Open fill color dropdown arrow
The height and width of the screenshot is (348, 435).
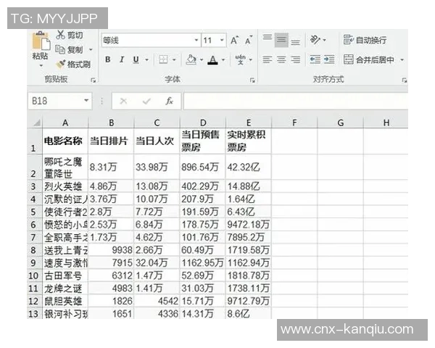(202, 59)
